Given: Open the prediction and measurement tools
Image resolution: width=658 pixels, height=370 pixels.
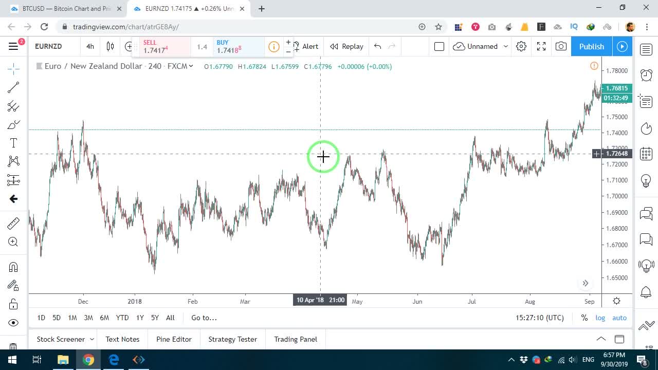Looking at the screenshot, I should [x=13, y=180].
